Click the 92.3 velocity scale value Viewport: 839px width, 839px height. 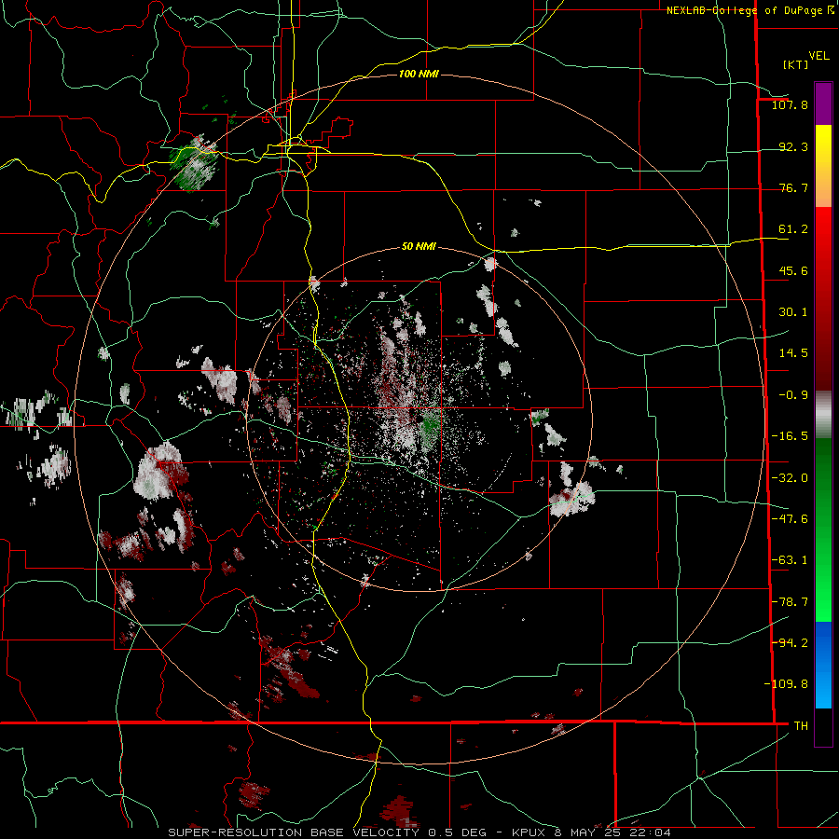coord(793,146)
